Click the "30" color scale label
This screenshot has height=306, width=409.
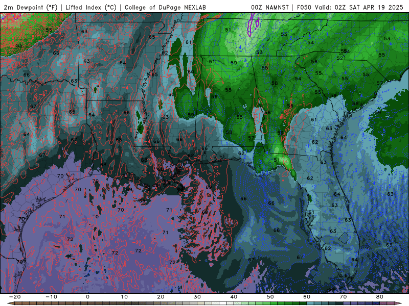[197, 297]
